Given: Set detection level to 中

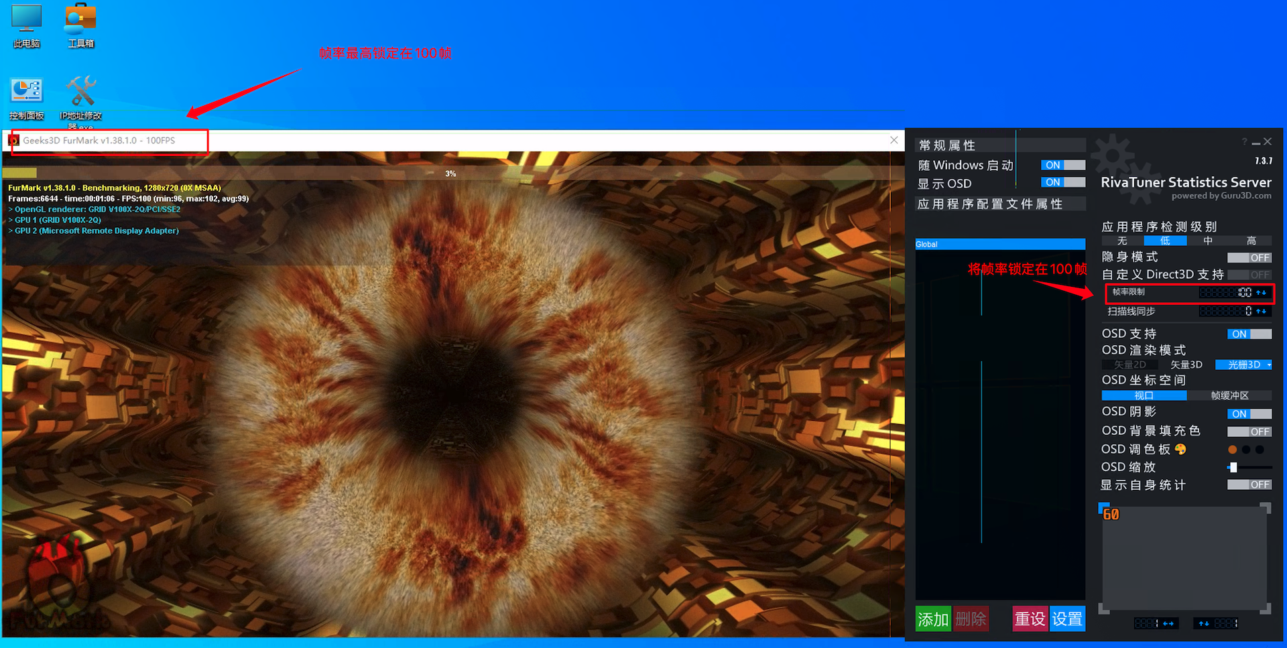Looking at the screenshot, I should 1208,241.
